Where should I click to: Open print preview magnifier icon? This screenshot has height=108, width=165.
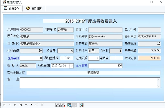coord(70,105)
